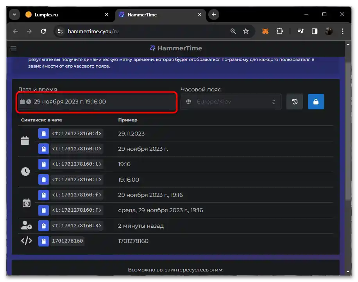Screen dimensions: 358x282
Task: Click the 'Синтаксис в чате' column header
Action: (41, 120)
